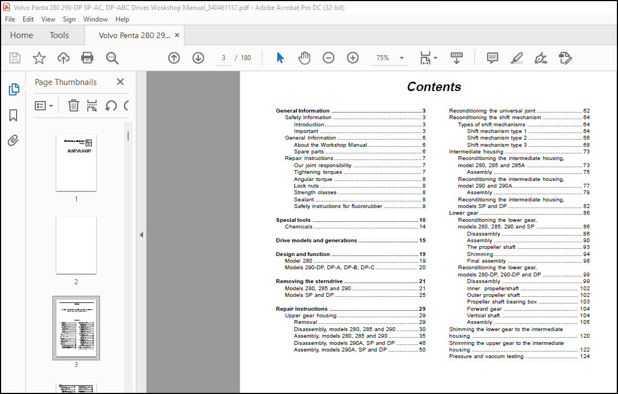Select page 1 thumbnail
The height and width of the screenshot is (394, 618).
coord(76,163)
